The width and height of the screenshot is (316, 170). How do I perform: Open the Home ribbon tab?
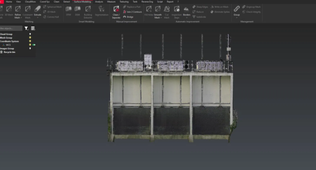(x=9, y=2)
